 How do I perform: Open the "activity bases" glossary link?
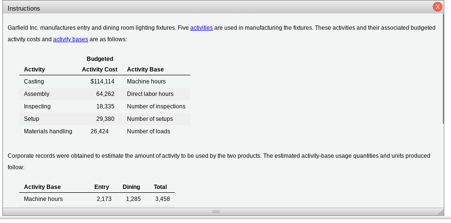click(70, 39)
